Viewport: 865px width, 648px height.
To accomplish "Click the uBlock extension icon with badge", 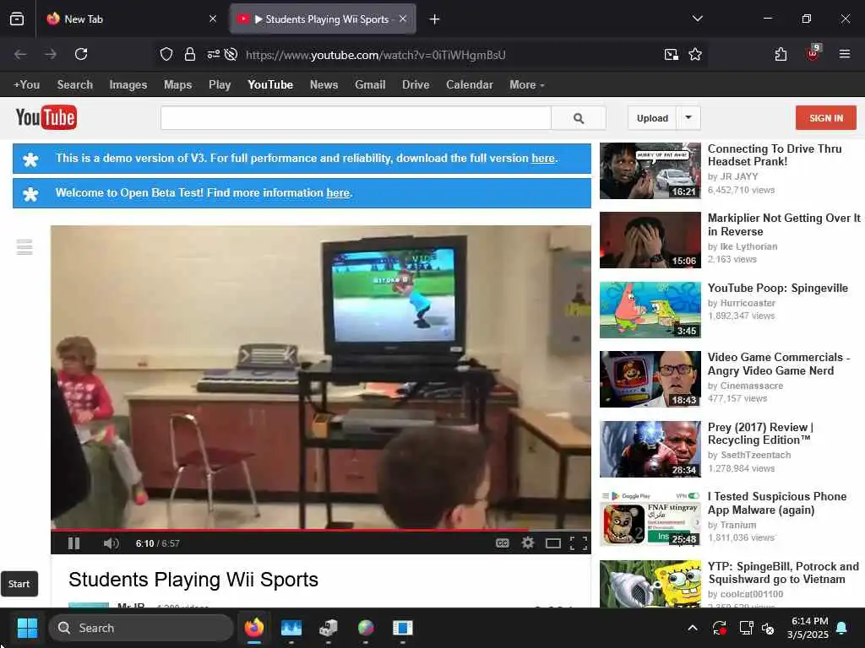I will 813,53.
